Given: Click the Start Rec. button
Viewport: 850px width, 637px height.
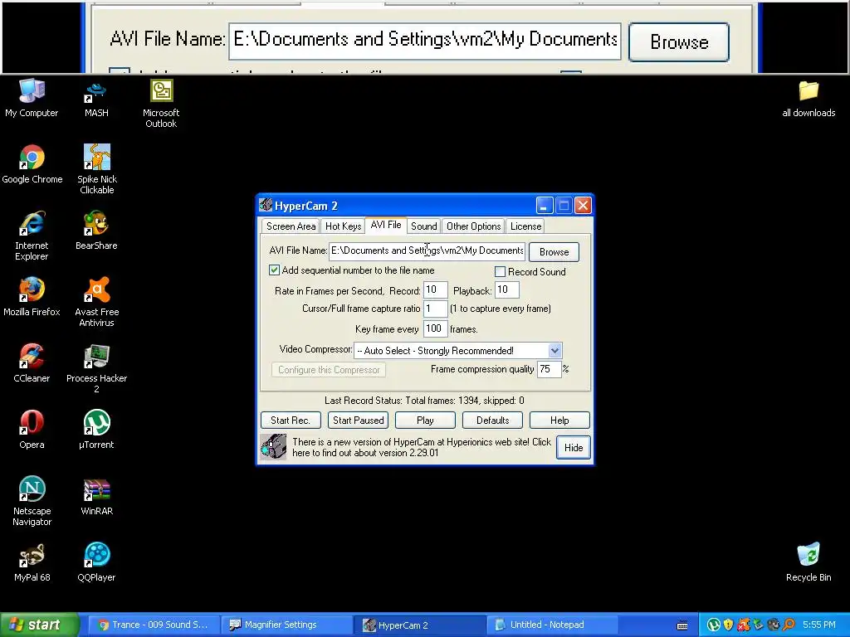Looking at the screenshot, I should pos(291,421).
